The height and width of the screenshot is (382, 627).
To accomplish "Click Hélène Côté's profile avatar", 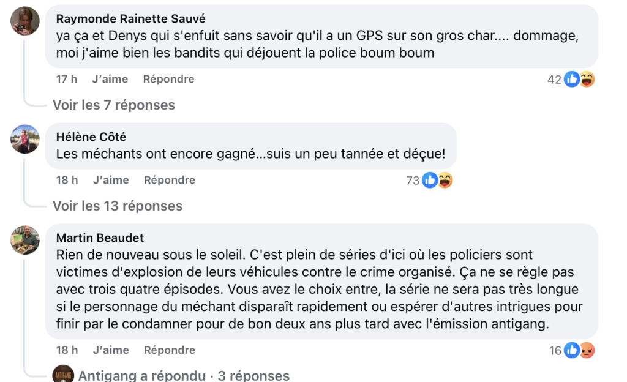I will (x=25, y=139).
